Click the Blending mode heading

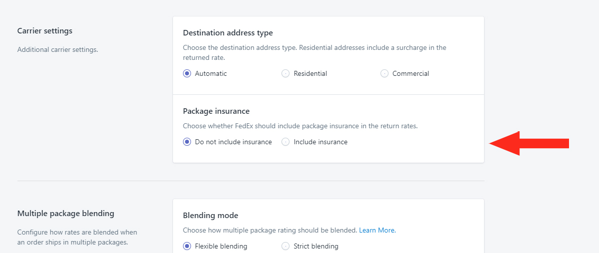pyautogui.click(x=210, y=216)
